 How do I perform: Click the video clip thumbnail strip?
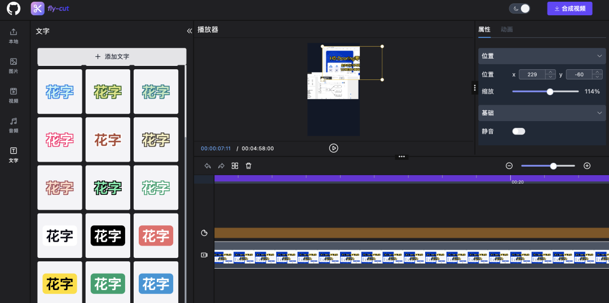[412, 256]
